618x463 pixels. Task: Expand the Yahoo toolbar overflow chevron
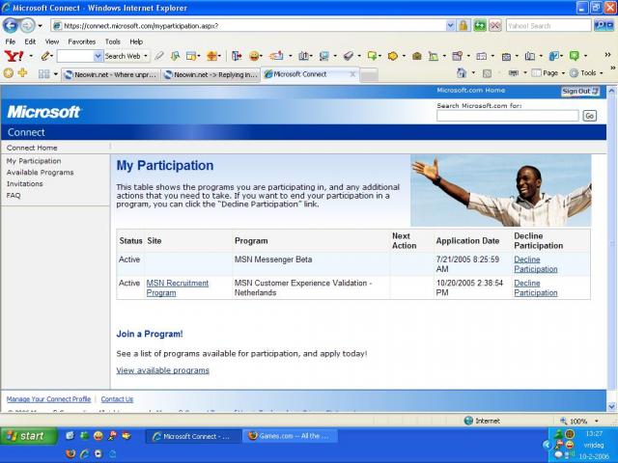point(607,55)
